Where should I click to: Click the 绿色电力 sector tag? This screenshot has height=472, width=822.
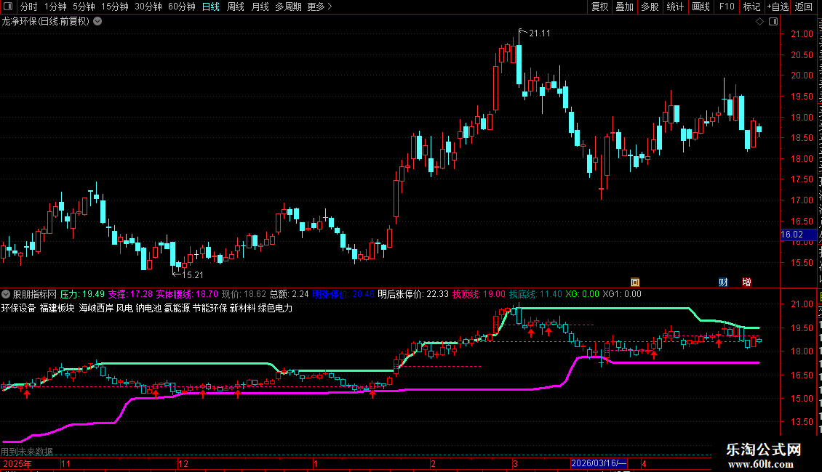[x=275, y=308]
